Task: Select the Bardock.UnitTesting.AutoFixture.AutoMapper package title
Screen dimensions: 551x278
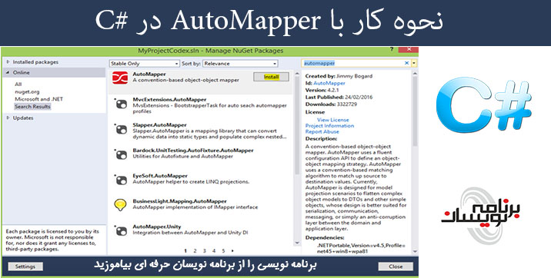Action: point(193,151)
